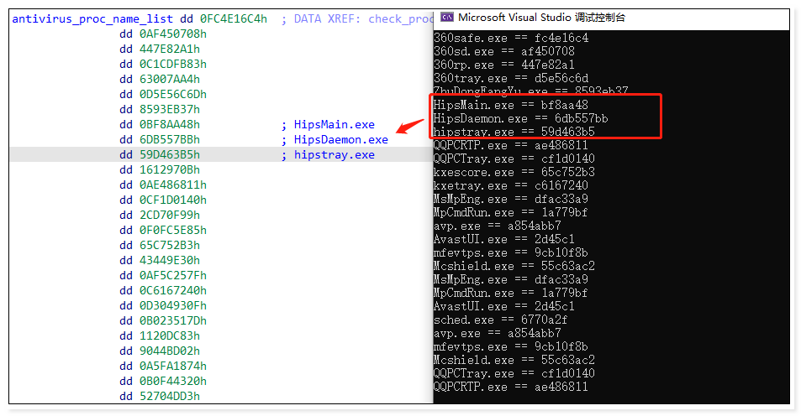Click the HipsDaemon.exe comment in disassembly
This screenshot has height=416, width=801.
(340, 139)
